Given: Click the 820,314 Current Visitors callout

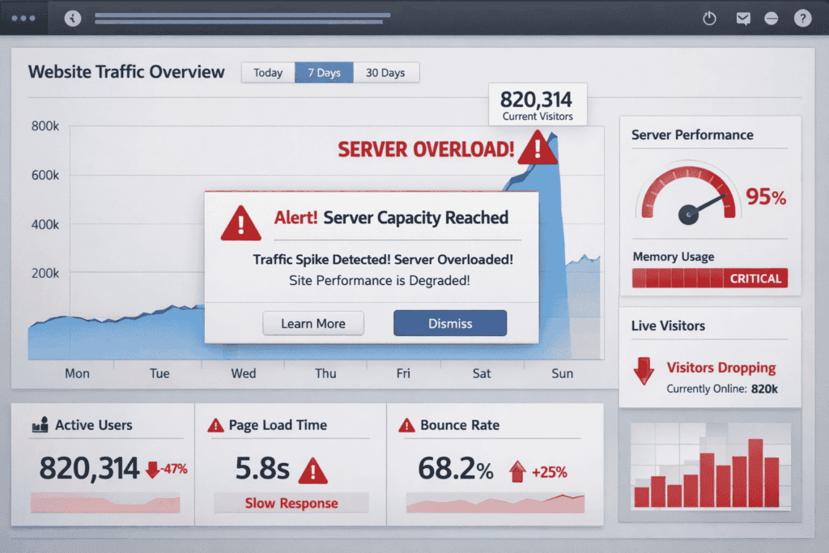Looking at the screenshot, I should point(538,104).
